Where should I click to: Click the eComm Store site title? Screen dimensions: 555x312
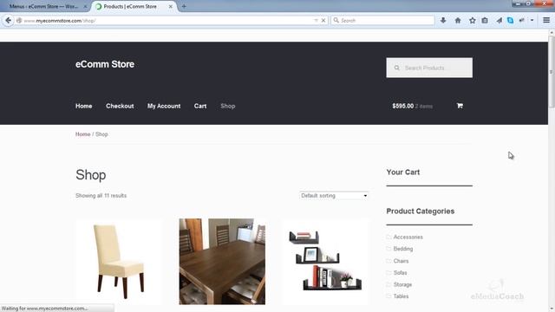tap(105, 64)
